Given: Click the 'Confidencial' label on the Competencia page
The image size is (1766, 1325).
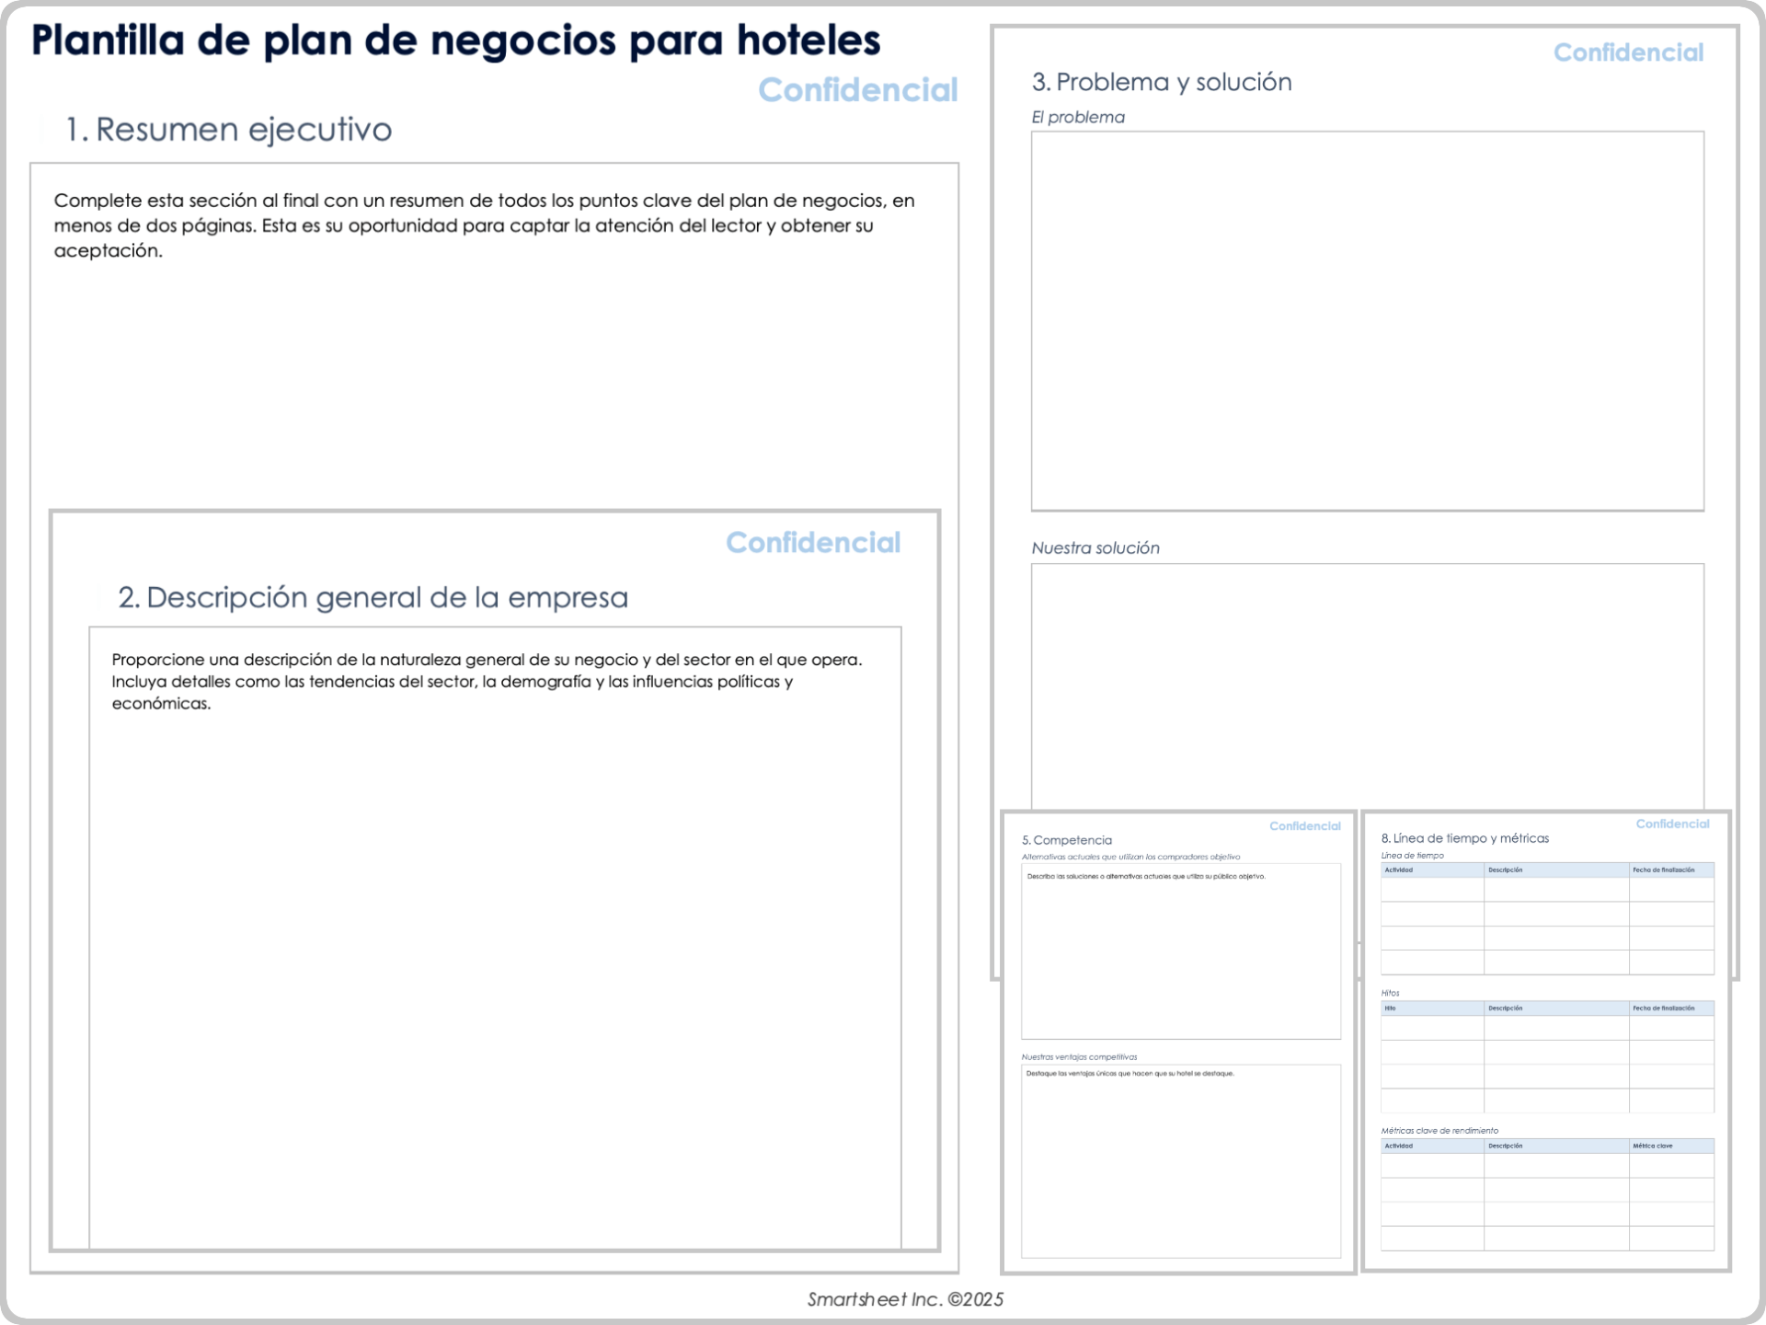Looking at the screenshot, I should (1305, 826).
